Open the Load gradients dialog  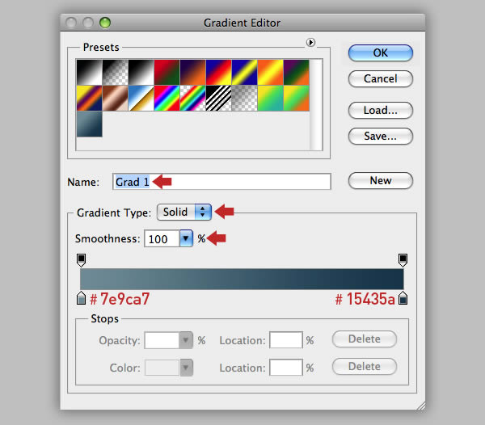(381, 111)
